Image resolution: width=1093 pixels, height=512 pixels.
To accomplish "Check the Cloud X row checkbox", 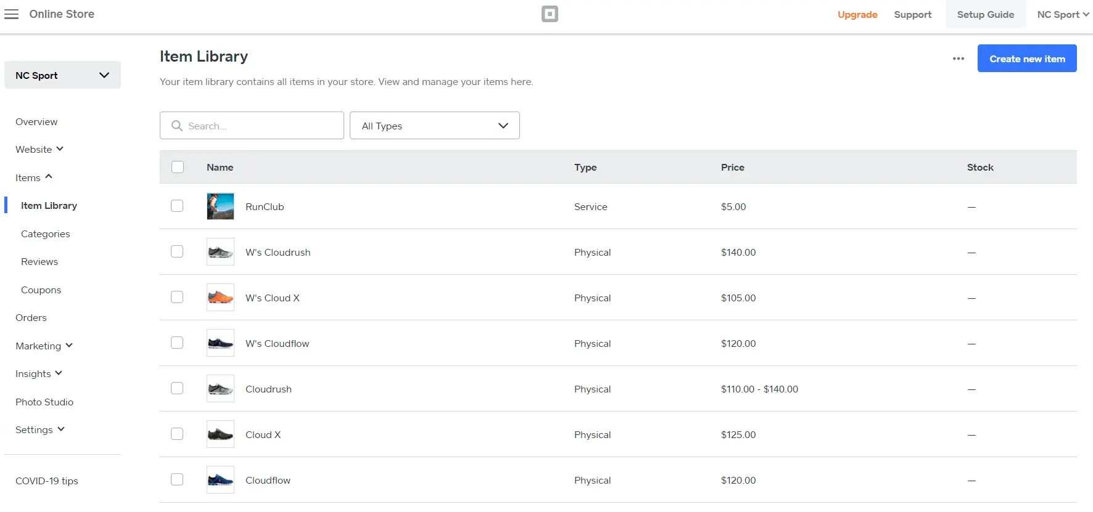I will click(177, 434).
